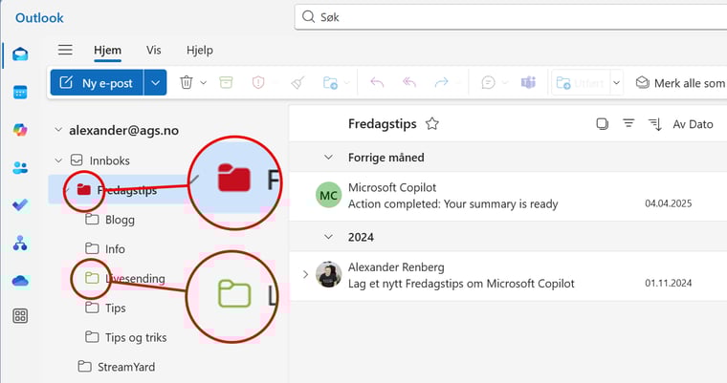This screenshot has width=727, height=383.
Task: Click the MC sender avatar
Action: 328,195
